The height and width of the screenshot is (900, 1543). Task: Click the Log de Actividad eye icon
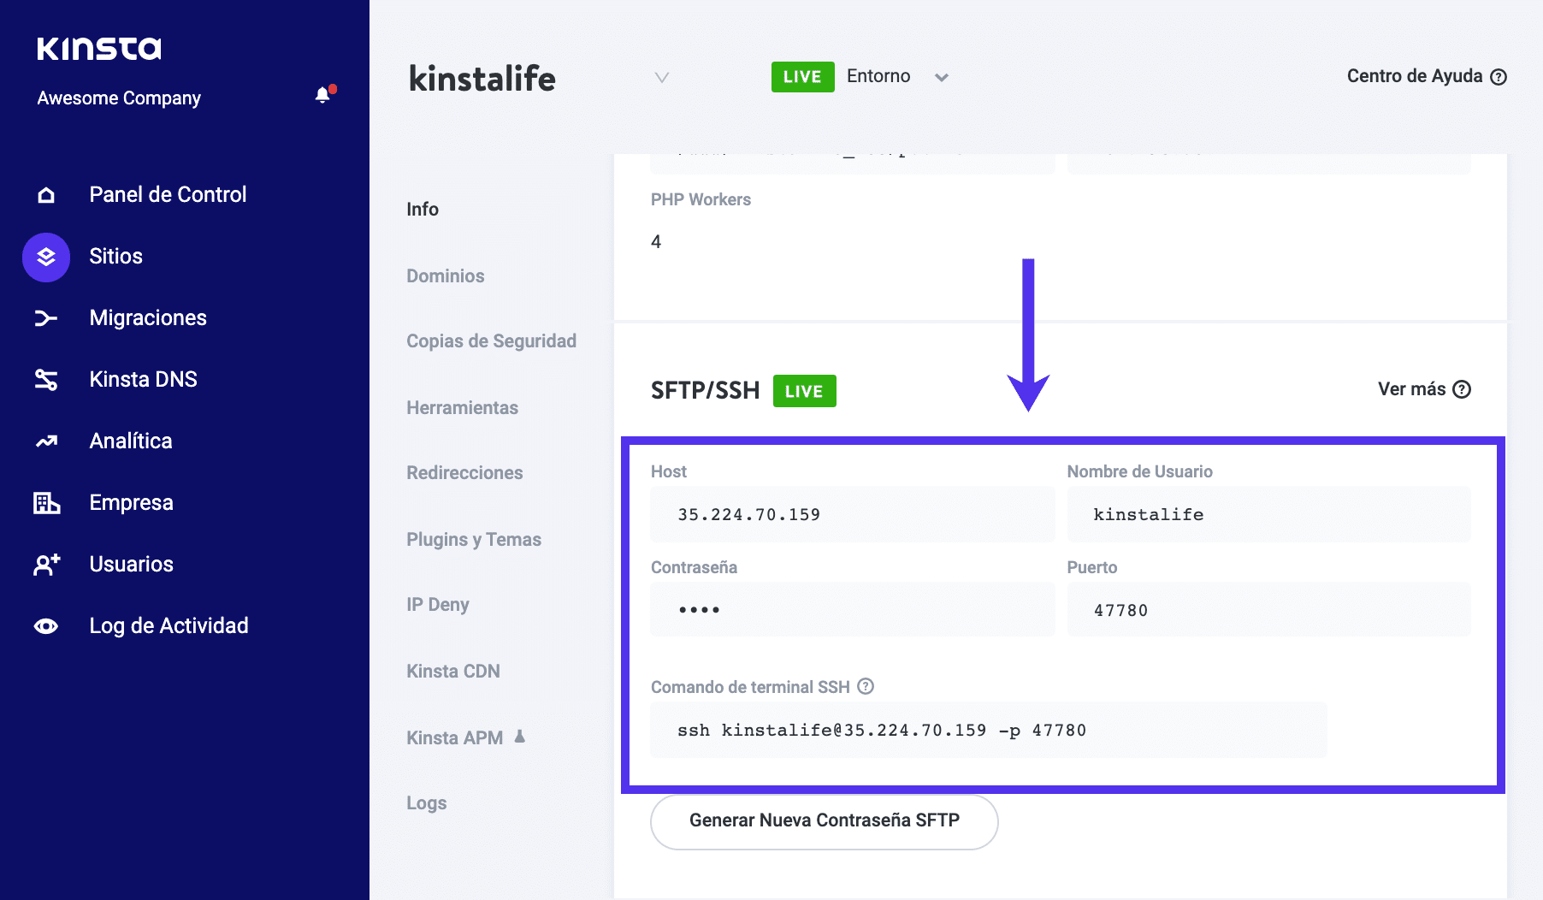pyautogui.click(x=46, y=626)
